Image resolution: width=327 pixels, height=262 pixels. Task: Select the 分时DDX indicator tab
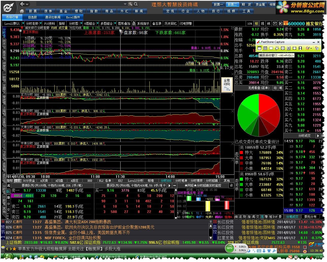pos(166,181)
